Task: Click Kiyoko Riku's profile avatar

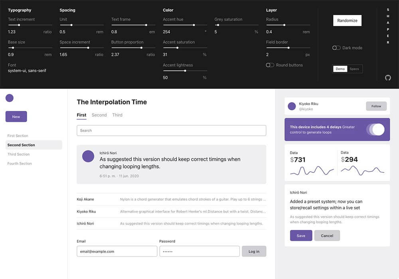Action: click(x=292, y=106)
